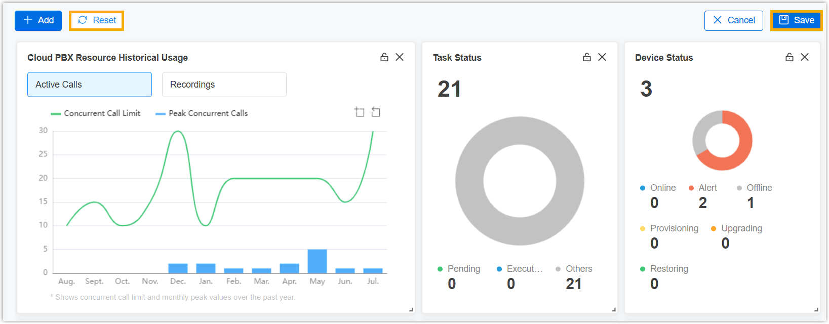The width and height of the screenshot is (829, 324).
Task: Toggle the Alert legend in Device Status
Action: (703, 188)
